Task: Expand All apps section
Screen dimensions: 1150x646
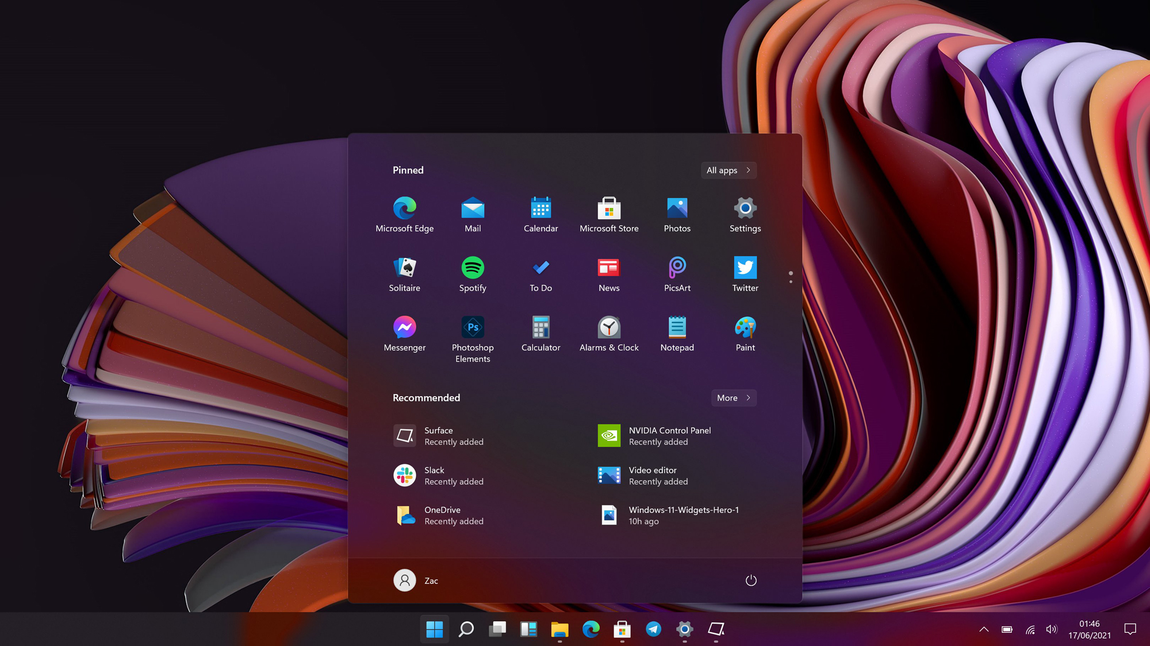Action: 727,169
